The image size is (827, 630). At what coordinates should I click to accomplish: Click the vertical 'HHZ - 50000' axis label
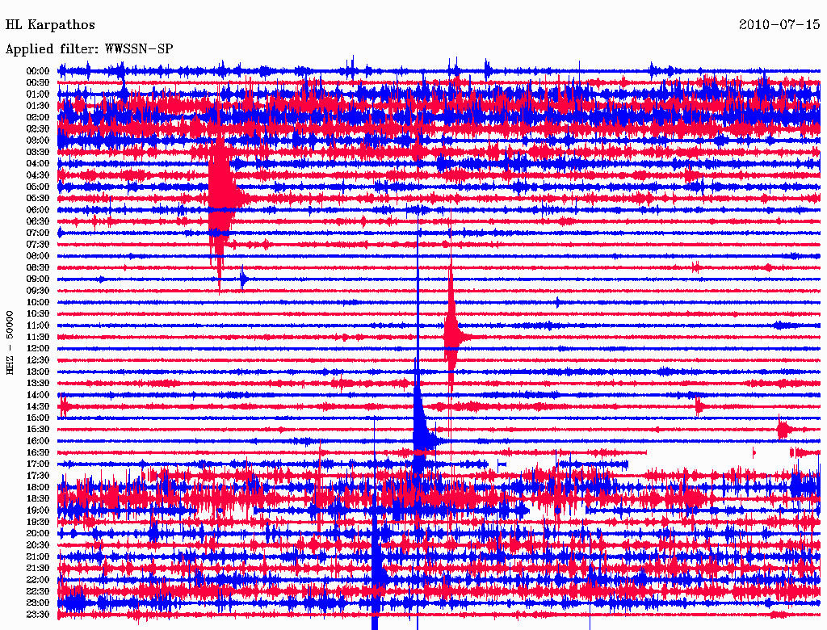(10, 342)
